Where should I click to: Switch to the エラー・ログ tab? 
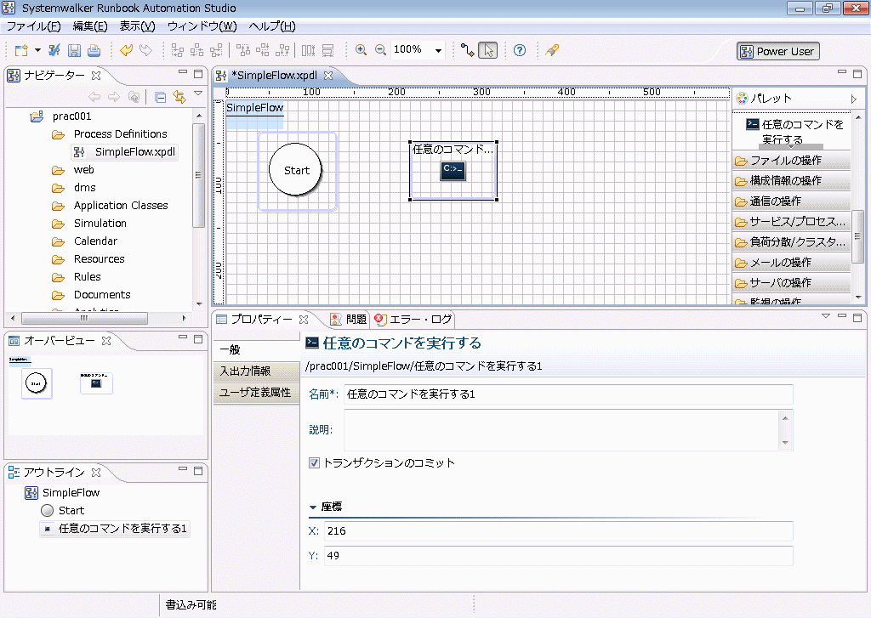tap(414, 320)
